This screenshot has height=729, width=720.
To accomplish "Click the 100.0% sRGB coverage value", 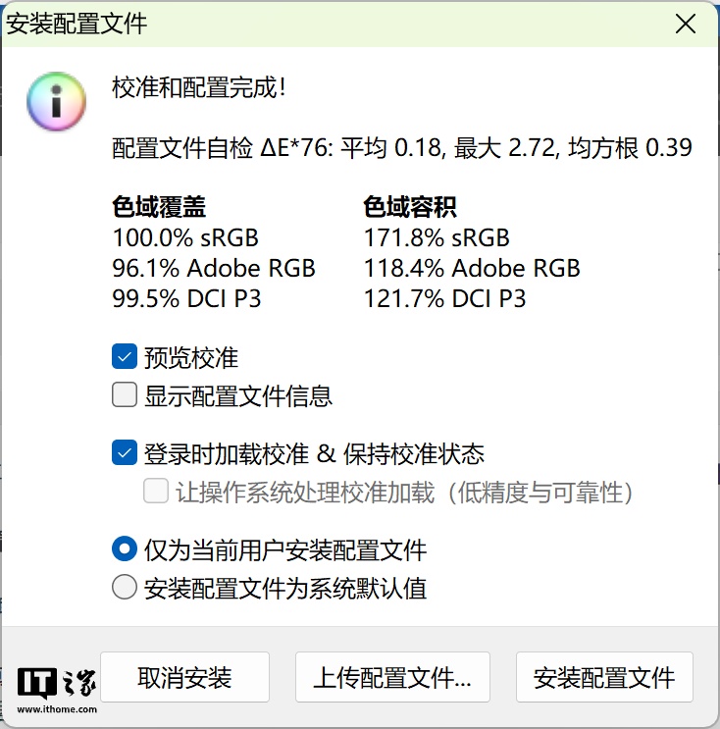I will pyautogui.click(x=185, y=237).
